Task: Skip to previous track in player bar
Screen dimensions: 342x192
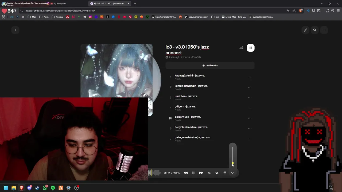Action: [185, 173]
